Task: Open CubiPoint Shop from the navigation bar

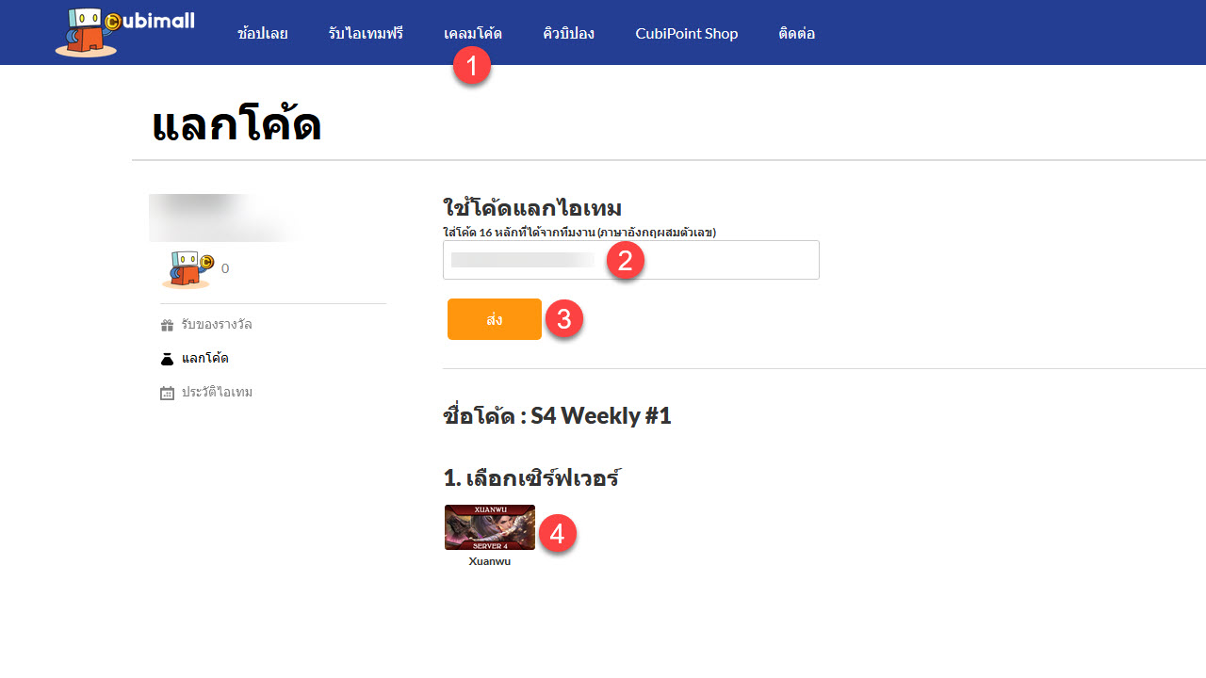Action: point(687,34)
